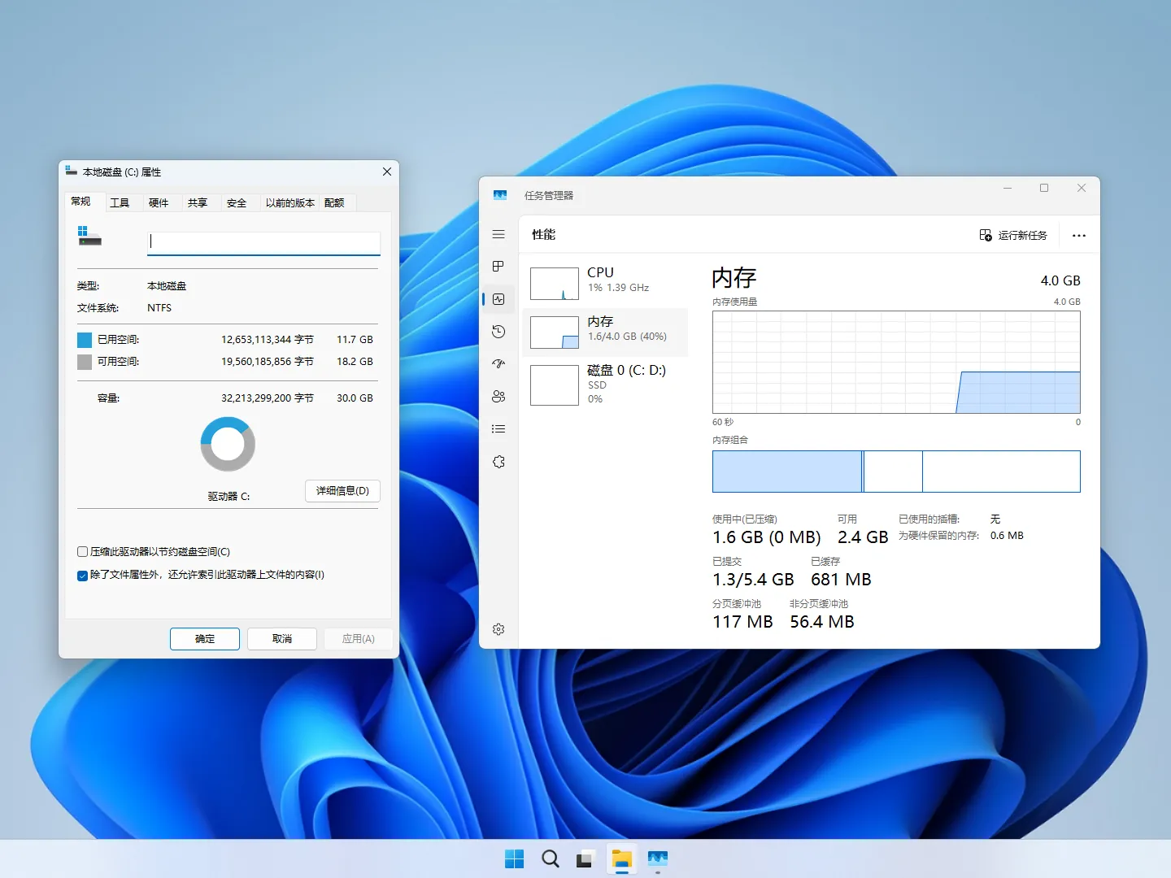
Task: Open Task Manager settings gear
Action: click(498, 628)
